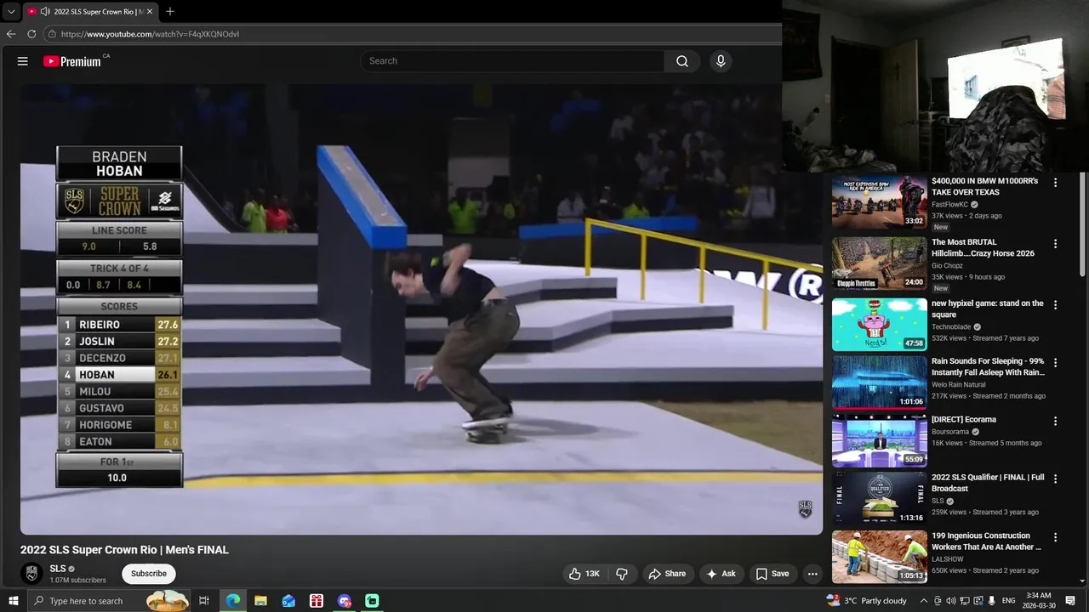Open the Windows notification center
This screenshot has width=1089, height=612.
click(1071, 601)
